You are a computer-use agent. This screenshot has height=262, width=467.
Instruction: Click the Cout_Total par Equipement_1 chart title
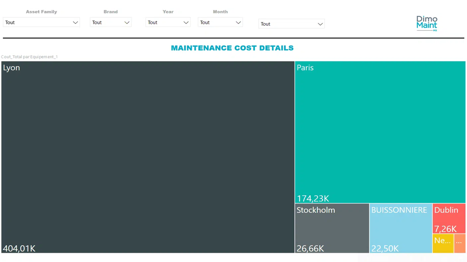point(29,57)
